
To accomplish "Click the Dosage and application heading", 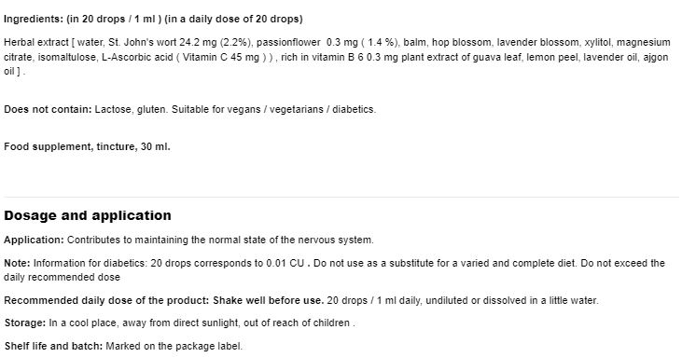I will tap(88, 216).
